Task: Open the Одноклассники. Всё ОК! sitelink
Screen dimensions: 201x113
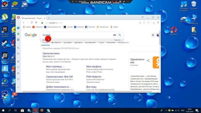Action: pos(59,77)
